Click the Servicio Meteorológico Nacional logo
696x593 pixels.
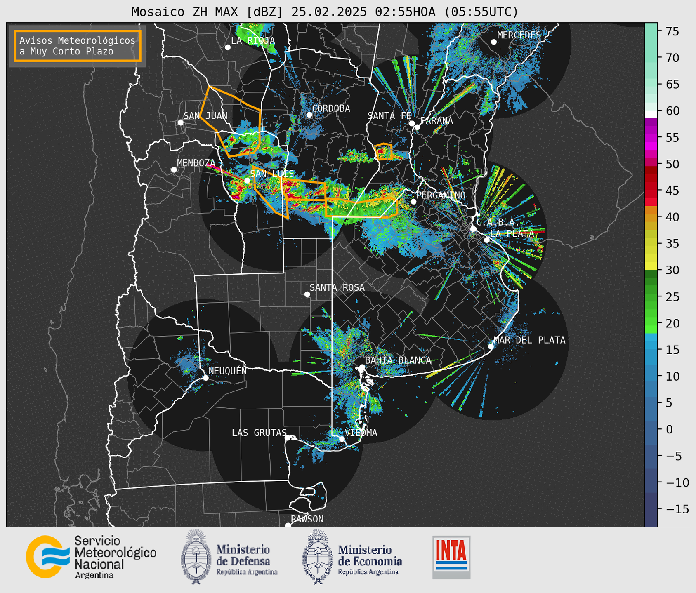click(48, 557)
